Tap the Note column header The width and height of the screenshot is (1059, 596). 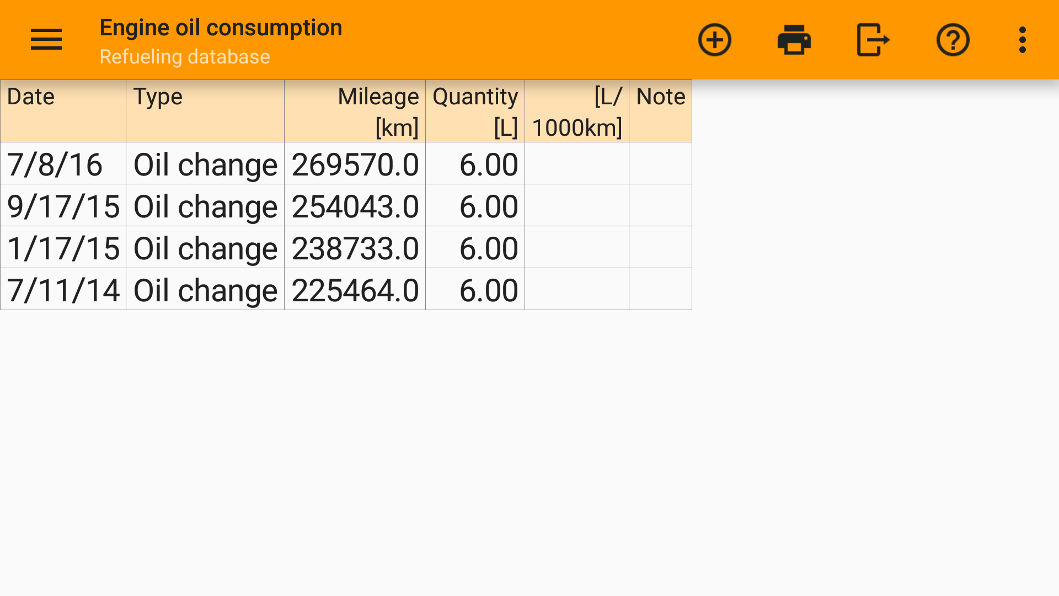coord(660,111)
